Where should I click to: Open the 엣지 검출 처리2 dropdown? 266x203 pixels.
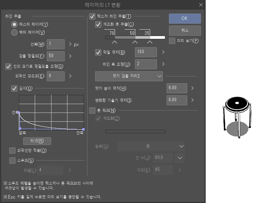(129, 76)
